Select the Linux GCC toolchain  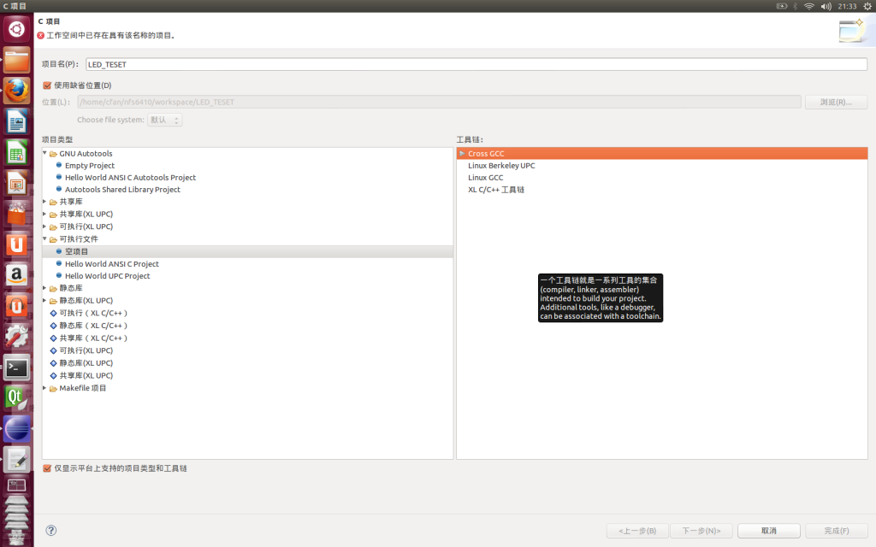pos(487,177)
